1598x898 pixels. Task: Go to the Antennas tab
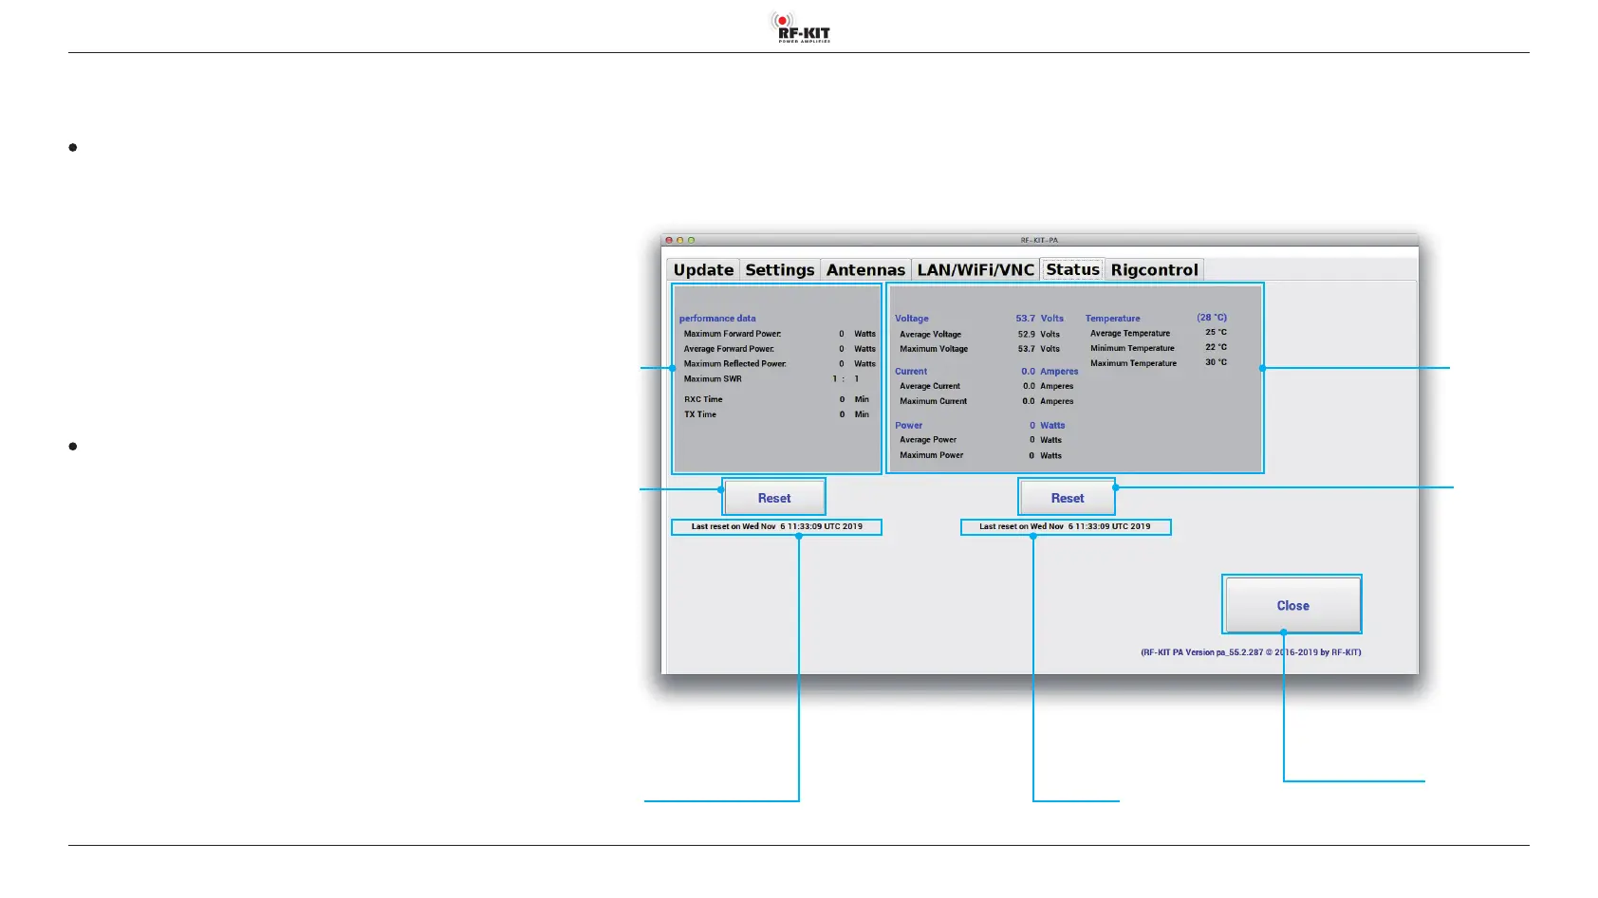(x=865, y=270)
